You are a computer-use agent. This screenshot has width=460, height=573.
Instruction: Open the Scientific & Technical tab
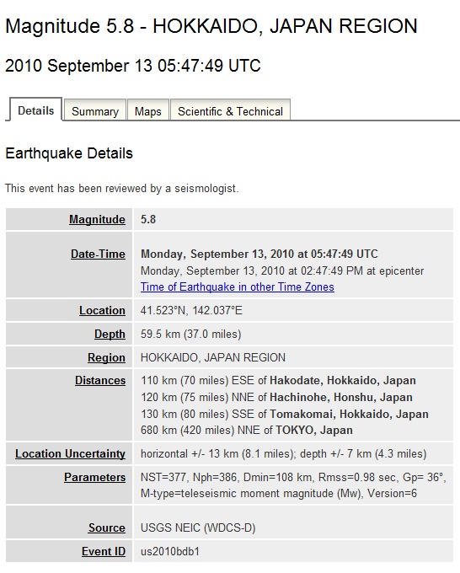(230, 110)
